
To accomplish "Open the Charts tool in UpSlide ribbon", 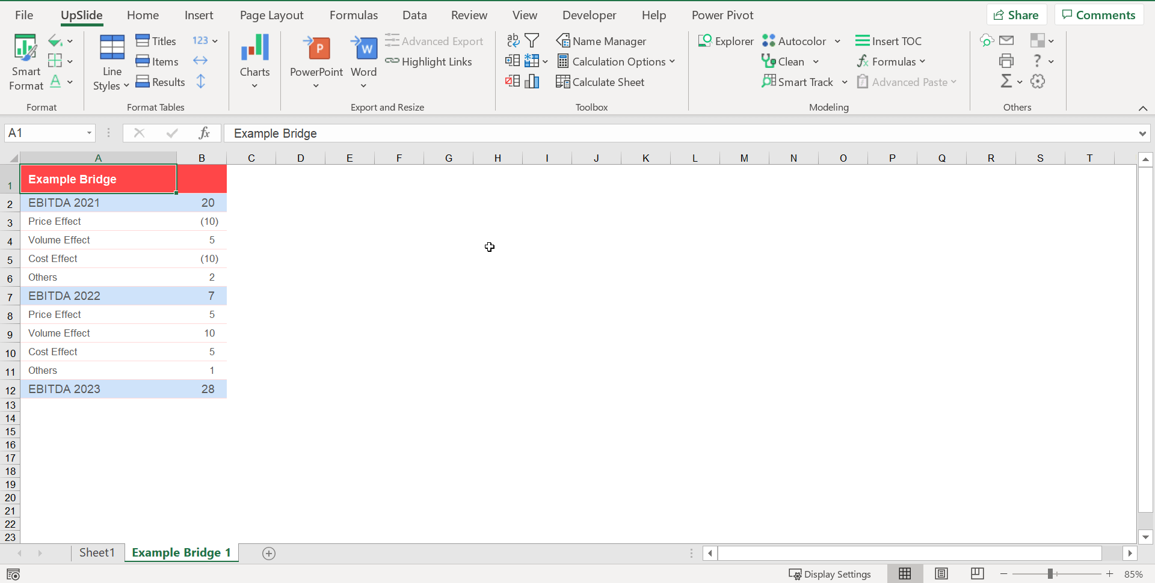I will tap(254, 60).
